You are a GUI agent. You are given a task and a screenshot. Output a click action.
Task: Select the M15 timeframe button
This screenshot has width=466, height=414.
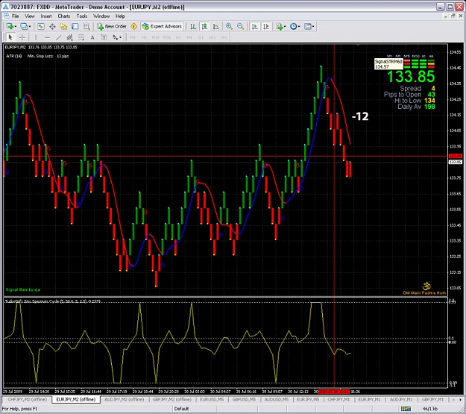[155, 37]
